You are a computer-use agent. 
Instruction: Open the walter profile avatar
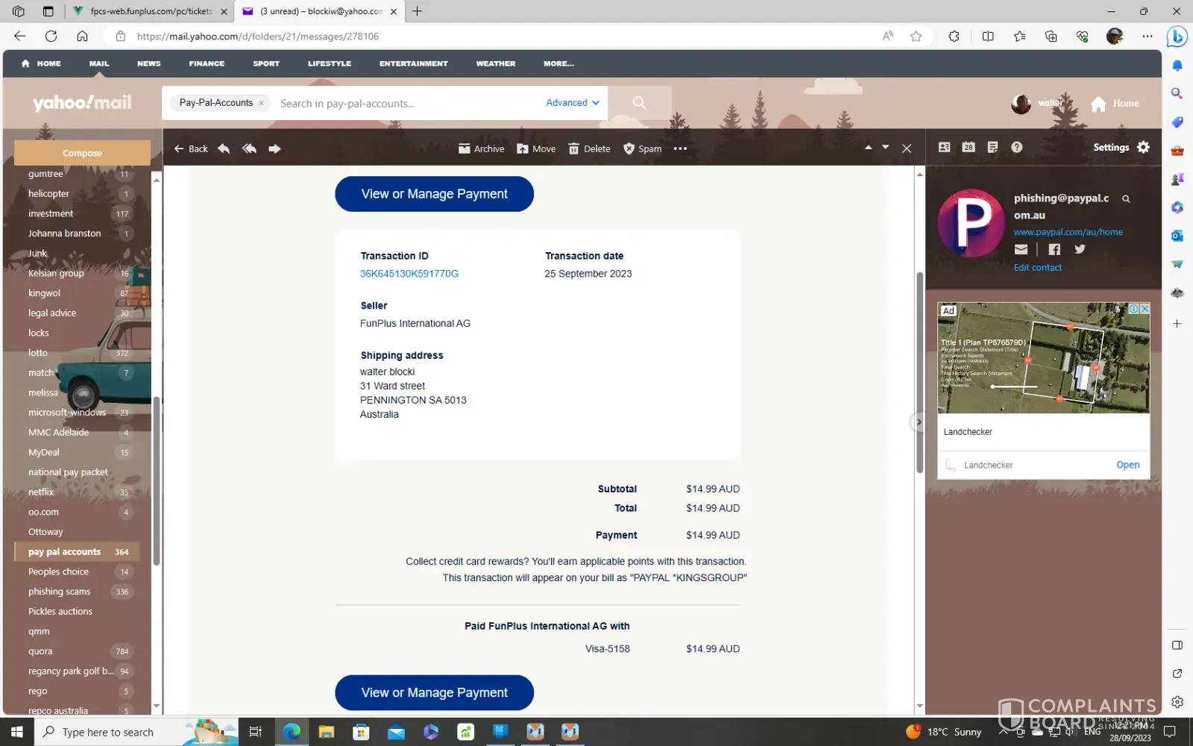click(x=1021, y=104)
